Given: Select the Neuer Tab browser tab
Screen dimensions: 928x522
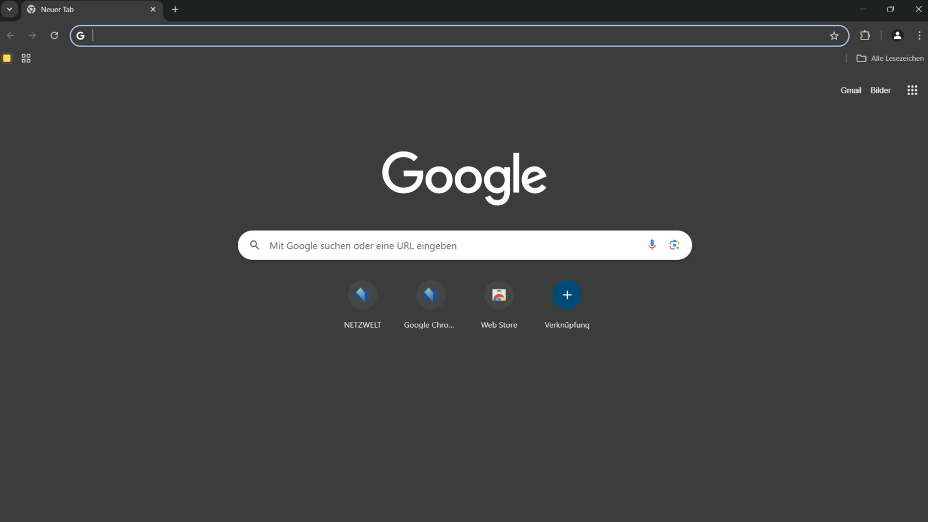Looking at the screenshot, I should click(x=92, y=10).
